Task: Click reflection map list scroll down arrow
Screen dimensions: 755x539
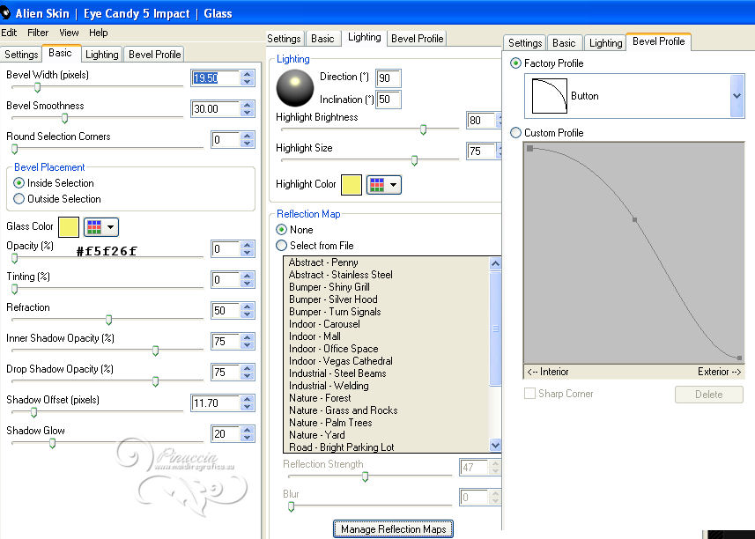Action: pos(495,445)
